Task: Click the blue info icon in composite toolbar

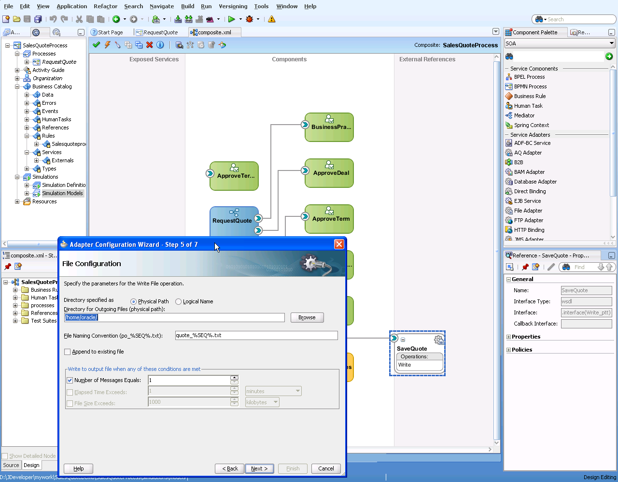Action: [160, 45]
